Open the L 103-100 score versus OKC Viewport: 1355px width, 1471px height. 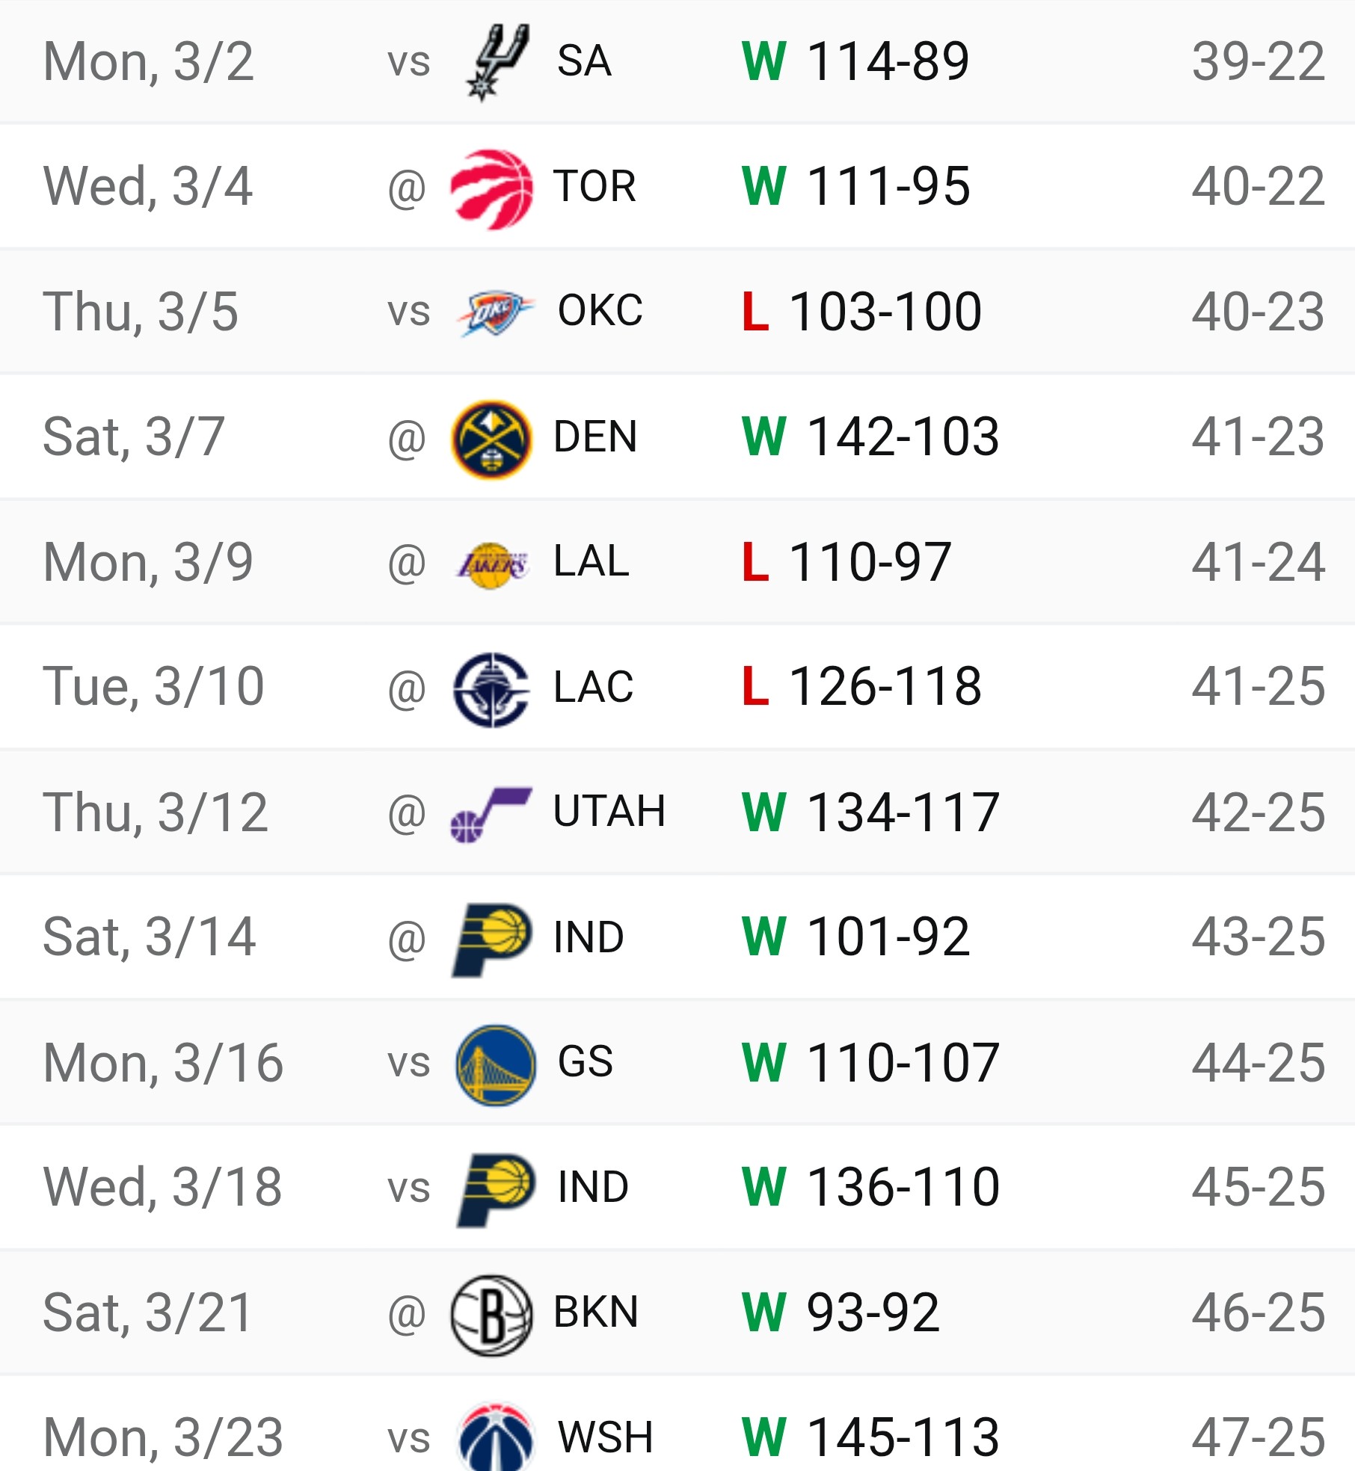[861, 312]
